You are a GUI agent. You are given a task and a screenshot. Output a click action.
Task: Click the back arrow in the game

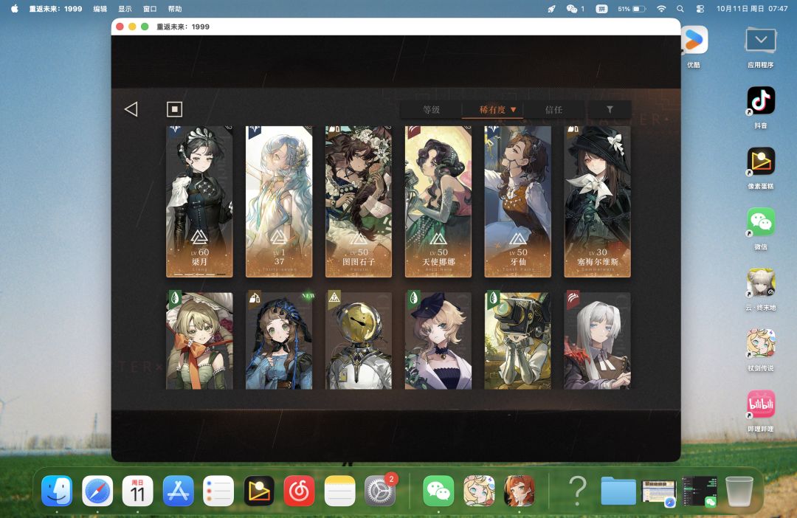(x=131, y=108)
